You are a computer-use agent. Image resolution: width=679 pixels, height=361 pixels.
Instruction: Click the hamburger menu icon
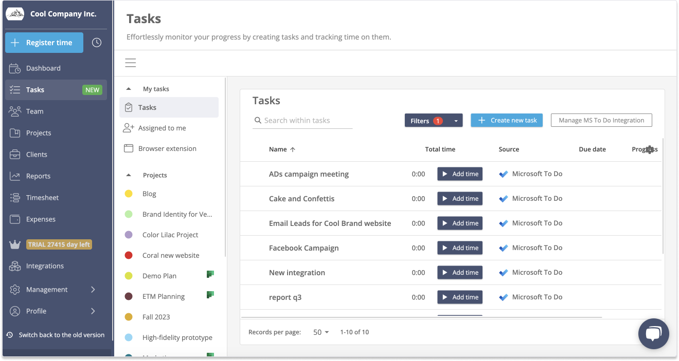131,63
